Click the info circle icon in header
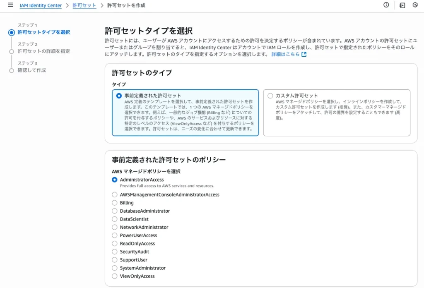Viewport: 424px width, 288px height. point(386,5)
